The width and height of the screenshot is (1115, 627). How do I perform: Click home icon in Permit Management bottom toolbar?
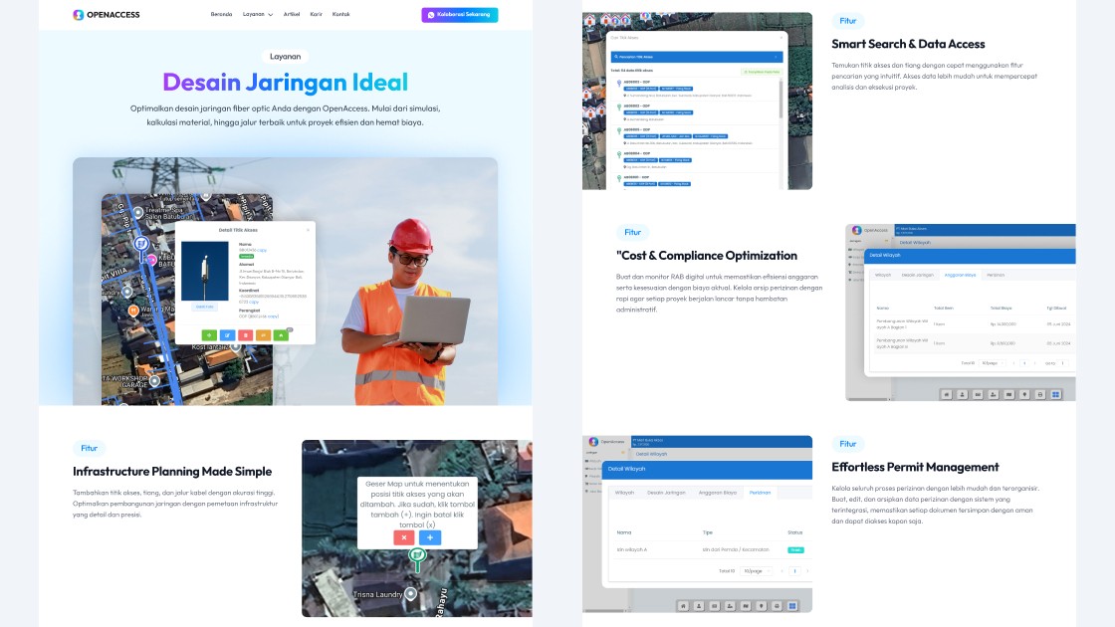click(x=683, y=606)
